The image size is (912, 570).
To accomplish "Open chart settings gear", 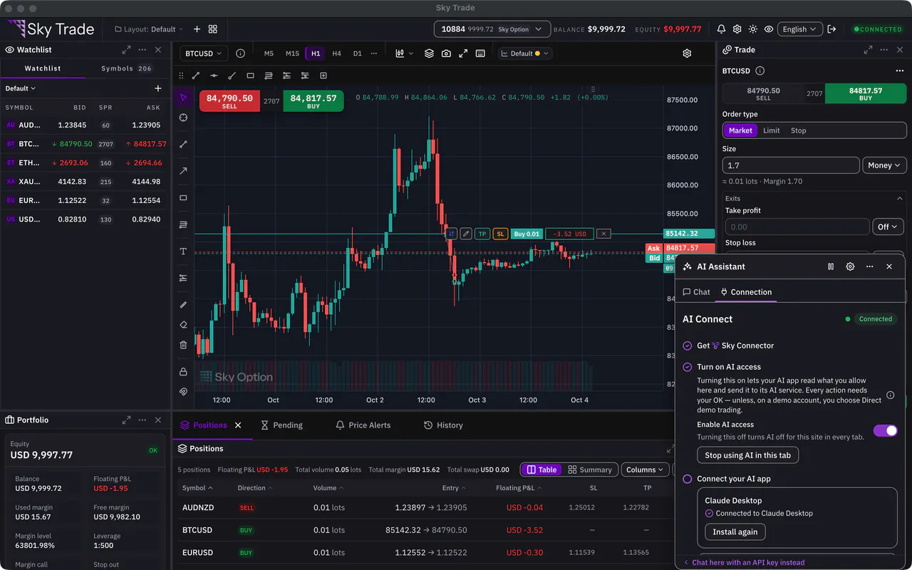I will (x=687, y=53).
